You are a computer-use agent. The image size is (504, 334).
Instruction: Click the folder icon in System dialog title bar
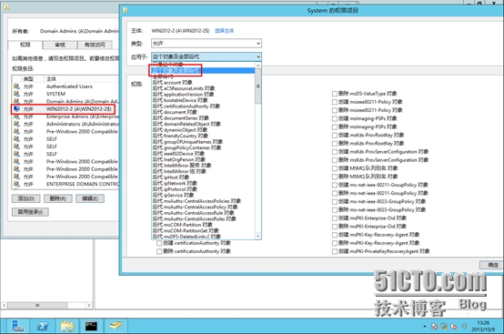(126, 11)
